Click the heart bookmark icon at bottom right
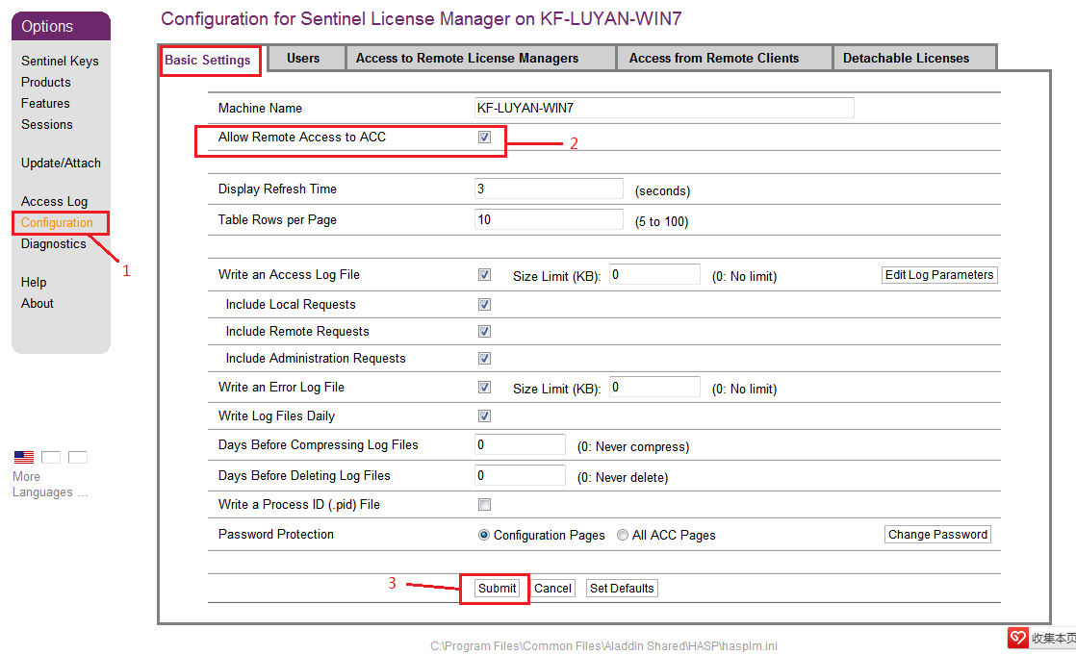1076x655 pixels. [x=1018, y=638]
